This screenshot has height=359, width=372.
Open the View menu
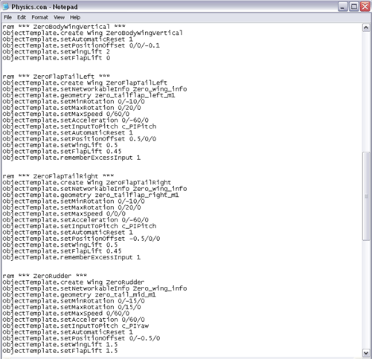click(59, 17)
